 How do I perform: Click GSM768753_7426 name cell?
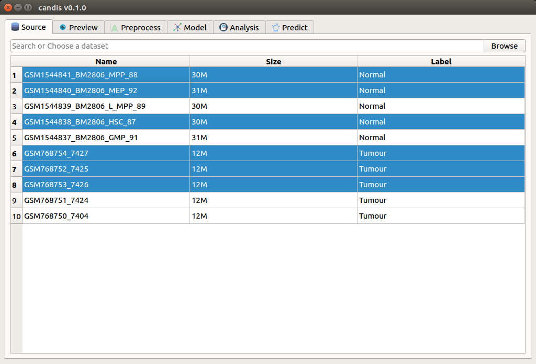click(106, 185)
